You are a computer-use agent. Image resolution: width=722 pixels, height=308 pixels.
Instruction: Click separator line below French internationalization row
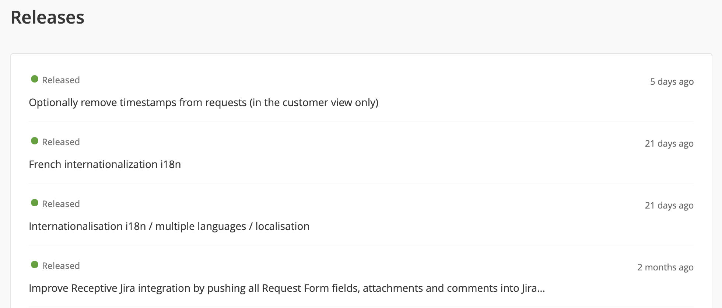(x=361, y=183)
